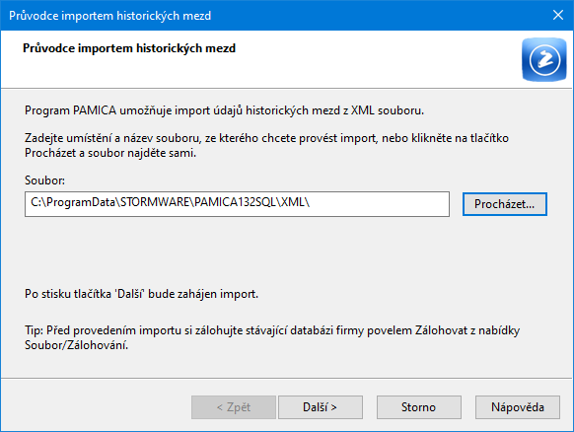Viewport: 574px width, 432px height.
Task: Click the 'Program PAMICA umožňuje import' sentence
Action: (x=225, y=110)
